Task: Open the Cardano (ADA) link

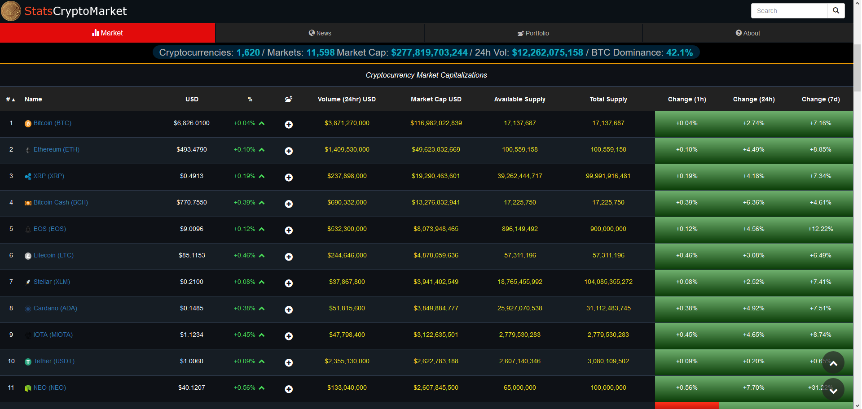Action: click(x=55, y=308)
